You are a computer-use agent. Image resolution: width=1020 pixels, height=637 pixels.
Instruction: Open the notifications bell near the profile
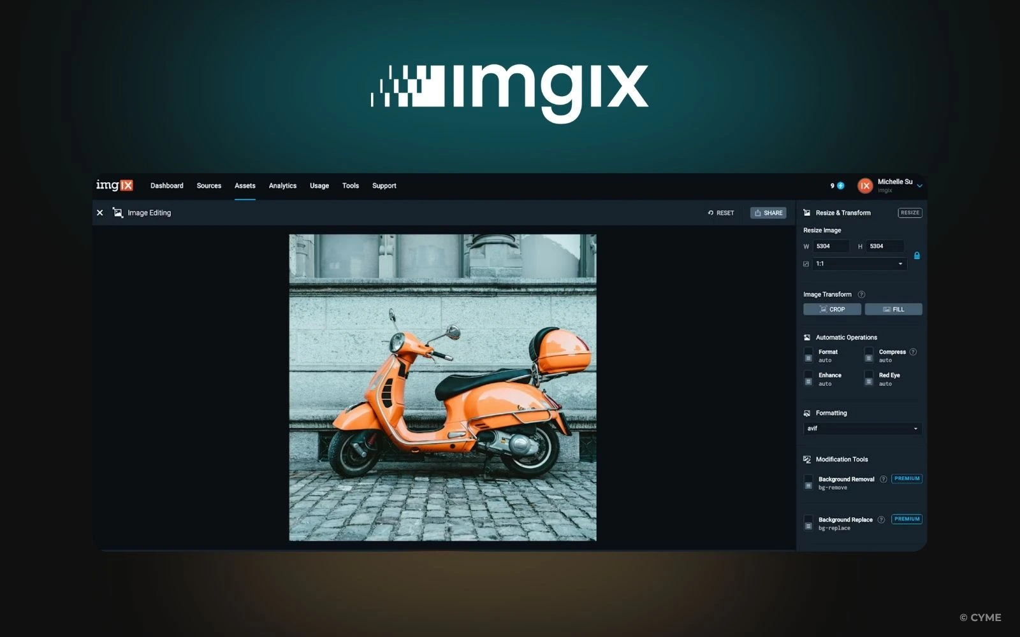coord(840,185)
